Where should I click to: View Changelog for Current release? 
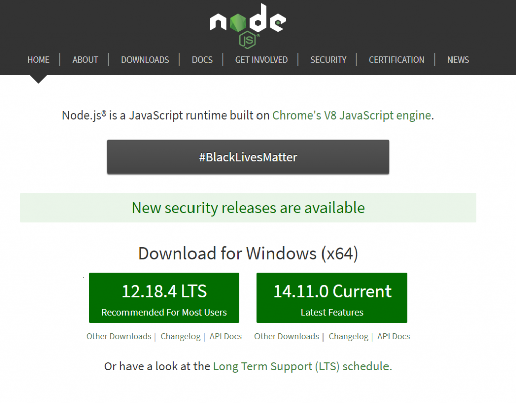pos(348,336)
